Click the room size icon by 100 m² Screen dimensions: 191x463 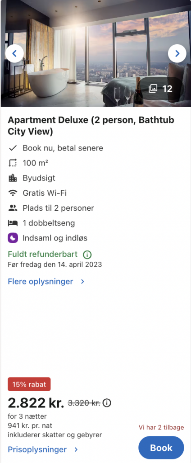(13, 163)
